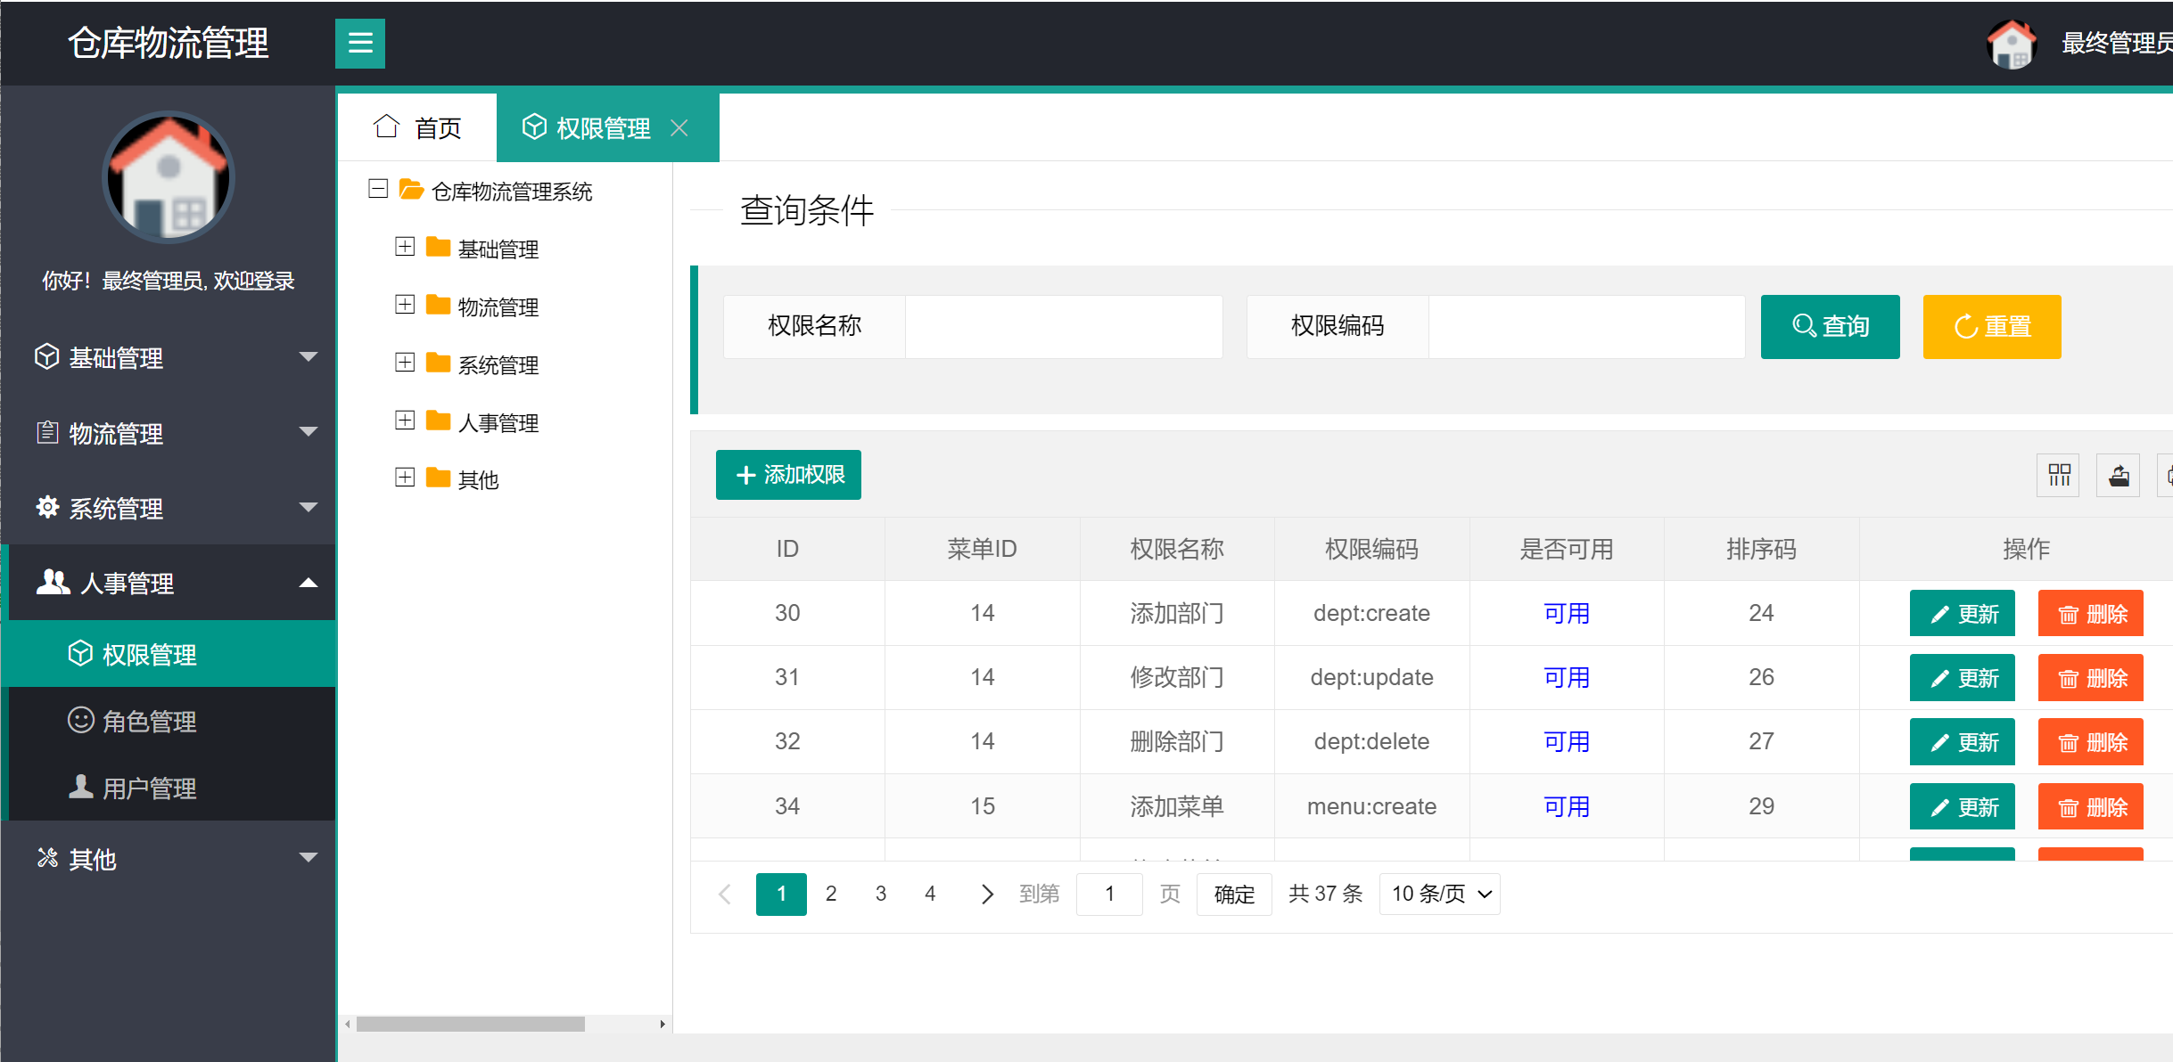Click the page number jump input
This screenshot has width=2173, height=1062.
point(1109,894)
